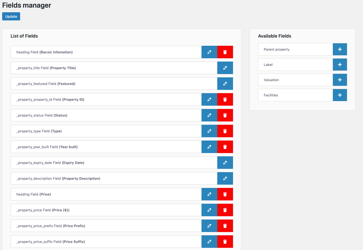Add the Label field
This screenshot has width=363, height=250.
click(340, 65)
